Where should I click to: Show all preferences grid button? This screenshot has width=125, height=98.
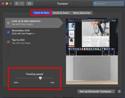(x=30, y=4)
